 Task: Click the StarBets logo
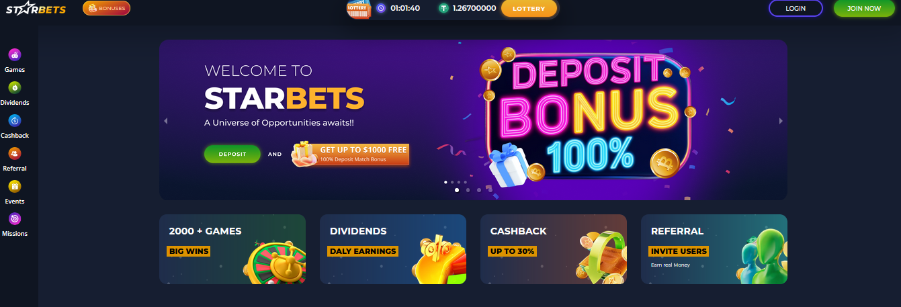click(36, 9)
